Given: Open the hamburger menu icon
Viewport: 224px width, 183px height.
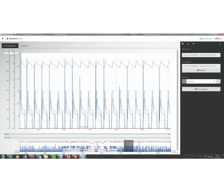Looking at the screenshot, I should pos(3,38).
